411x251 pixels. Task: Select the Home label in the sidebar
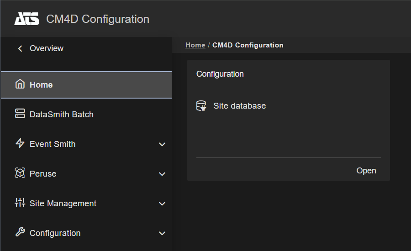[x=41, y=85]
